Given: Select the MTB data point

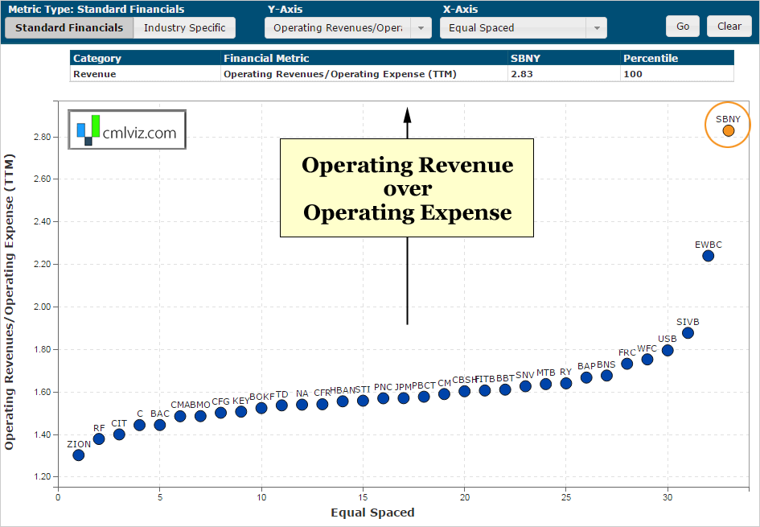Looking at the screenshot, I should [545, 384].
